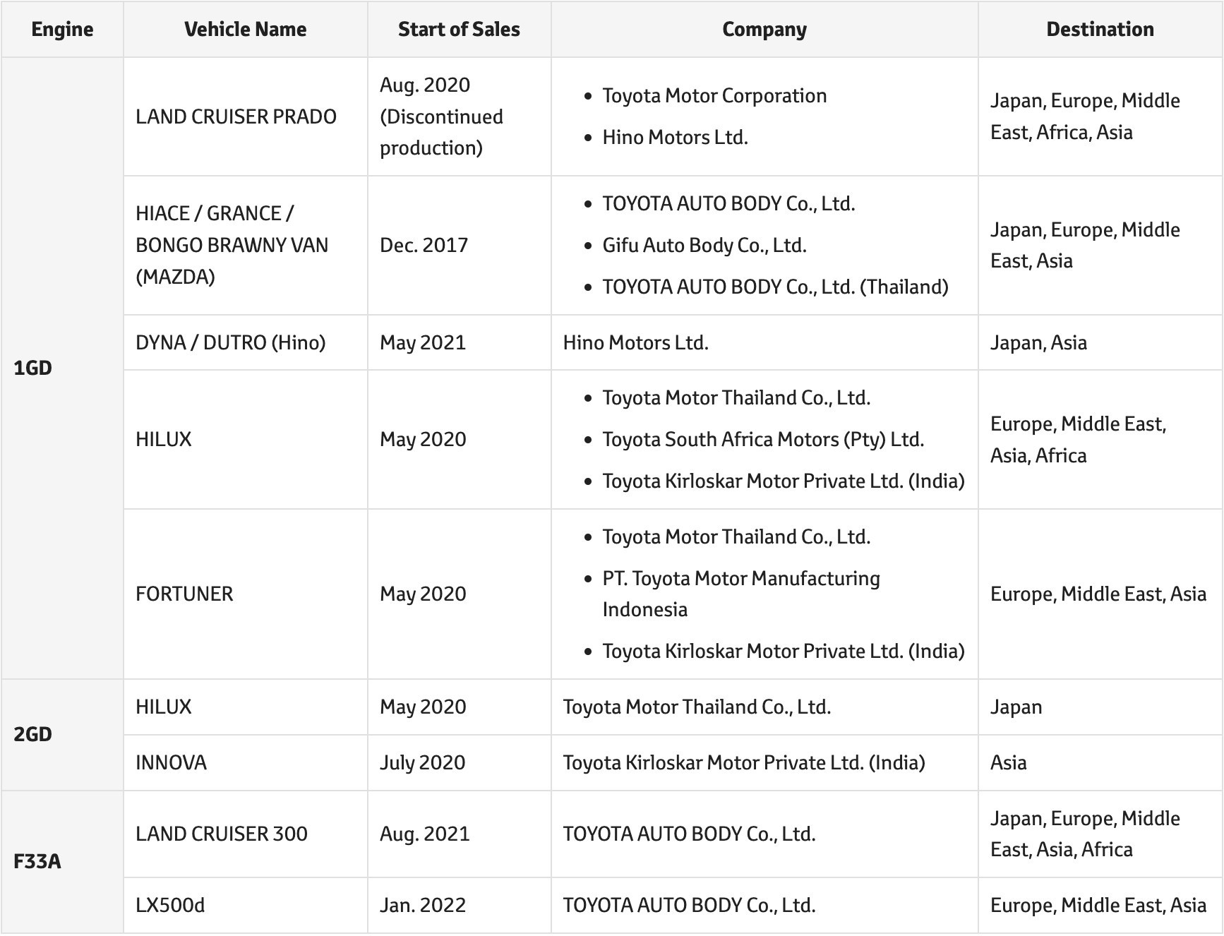This screenshot has width=1224, height=936.
Task: Click Aug. 2020 discontinued production date
Action: pos(442,116)
